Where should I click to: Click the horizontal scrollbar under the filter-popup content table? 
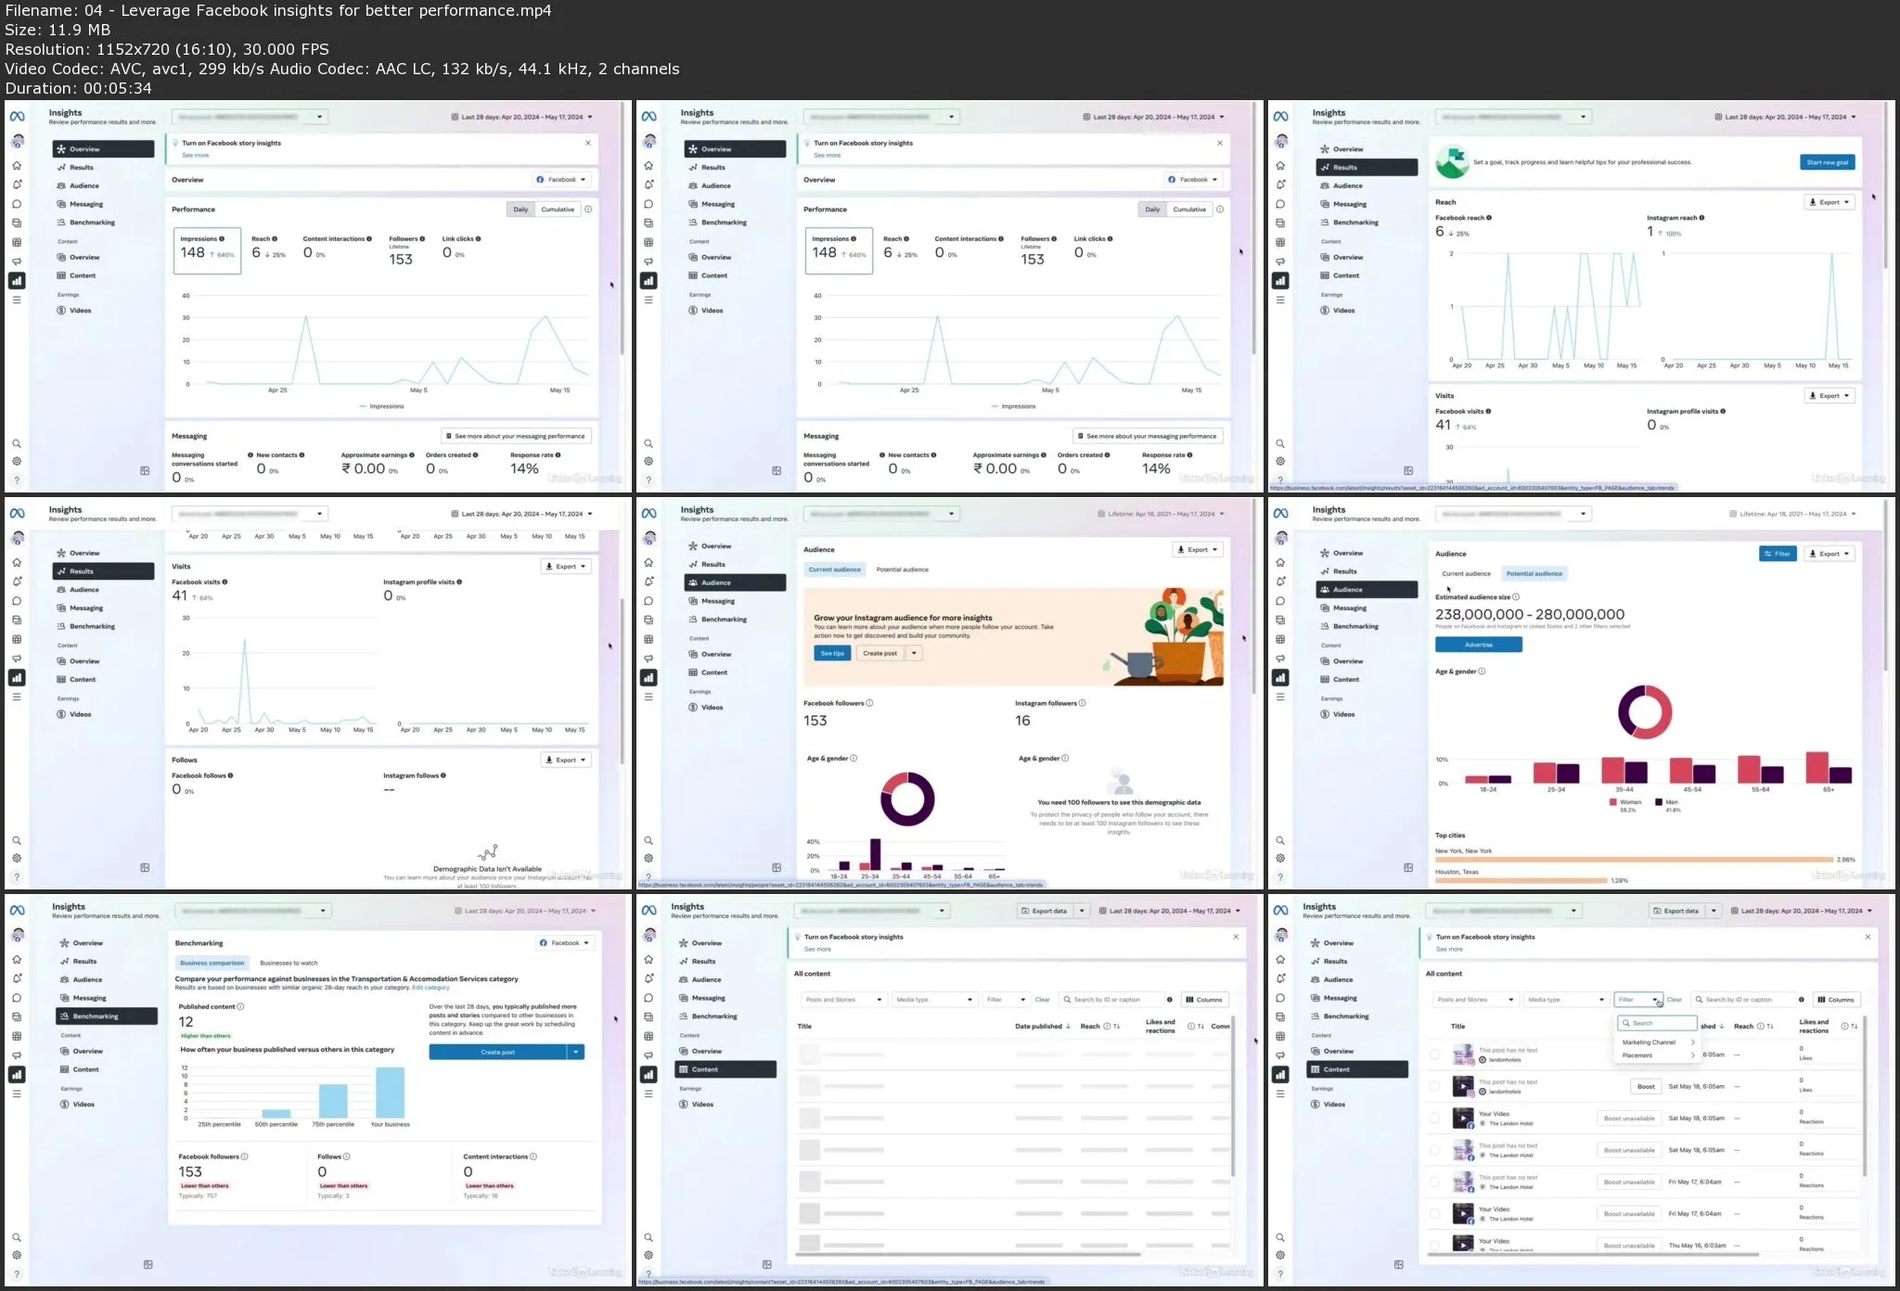[x=1592, y=1255]
